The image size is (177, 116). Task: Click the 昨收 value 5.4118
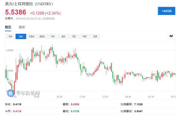[17, 104]
